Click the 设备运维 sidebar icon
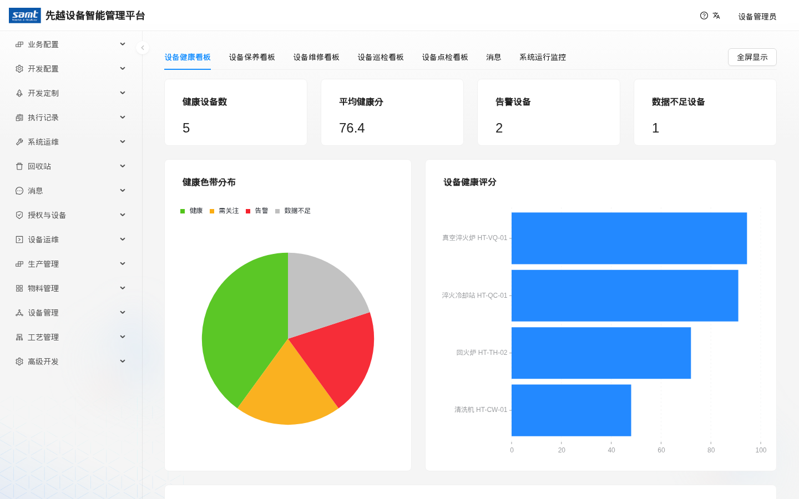The image size is (799, 499). click(x=19, y=240)
